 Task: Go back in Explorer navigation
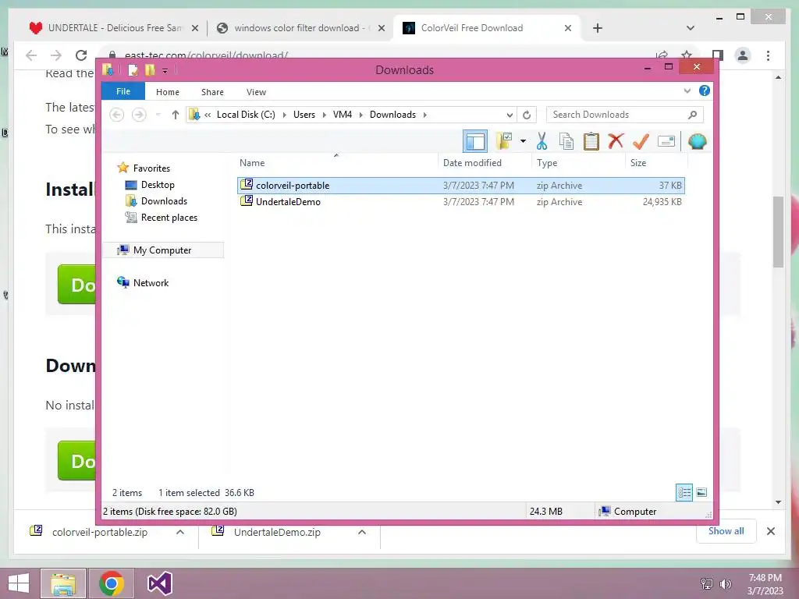click(x=117, y=115)
